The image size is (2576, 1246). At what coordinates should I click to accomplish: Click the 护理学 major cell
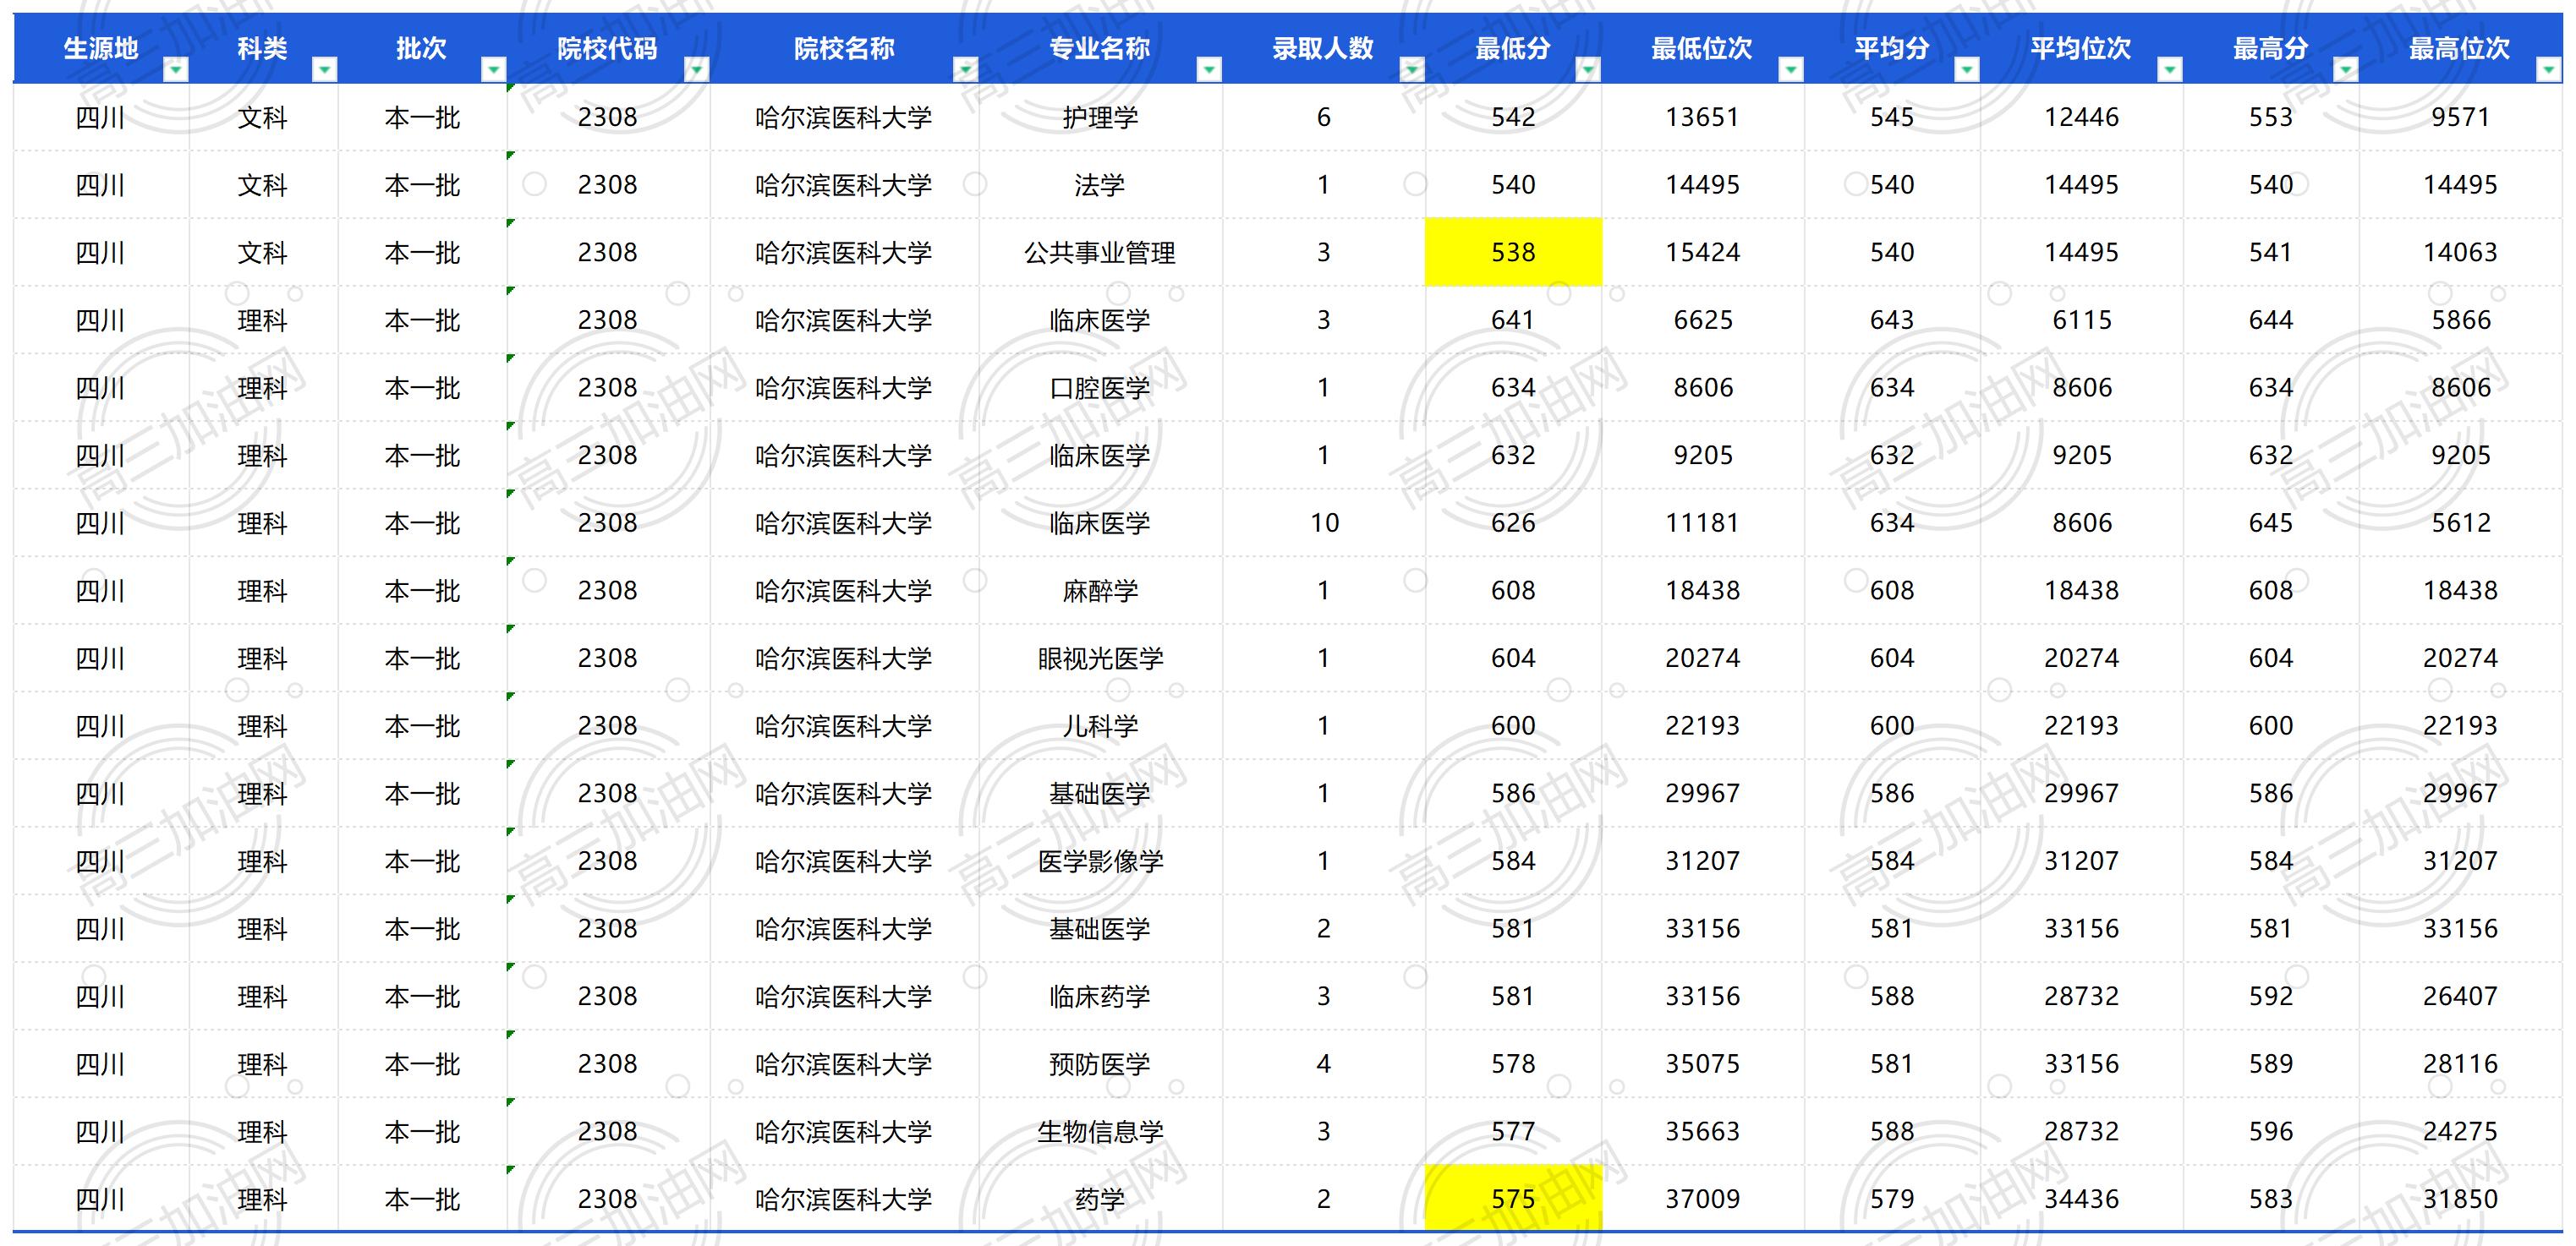pyautogui.click(x=1100, y=117)
